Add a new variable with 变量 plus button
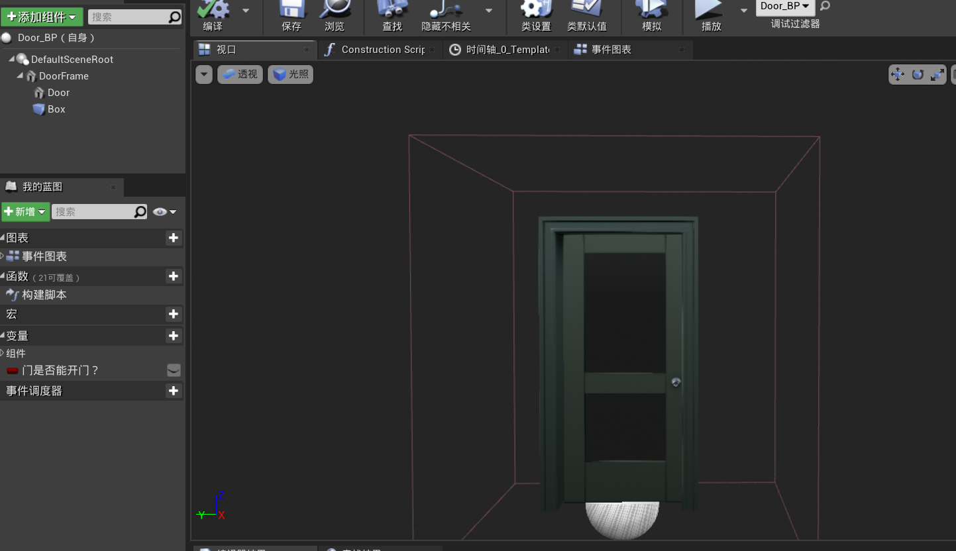This screenshot has height=551, width=956. [x=174, y=336]
